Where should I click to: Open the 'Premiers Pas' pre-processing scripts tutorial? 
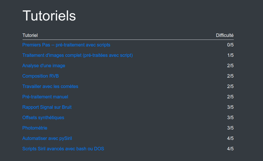(66, 45)
